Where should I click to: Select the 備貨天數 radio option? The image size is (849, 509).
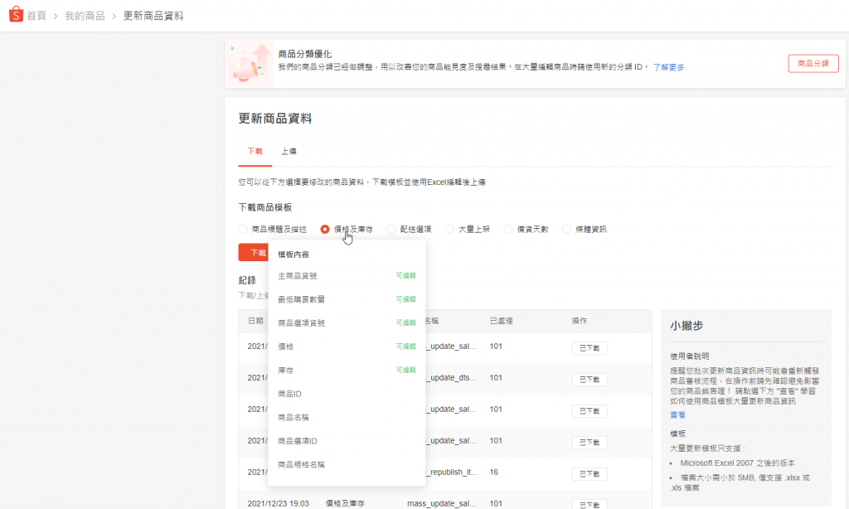(508, 229)
